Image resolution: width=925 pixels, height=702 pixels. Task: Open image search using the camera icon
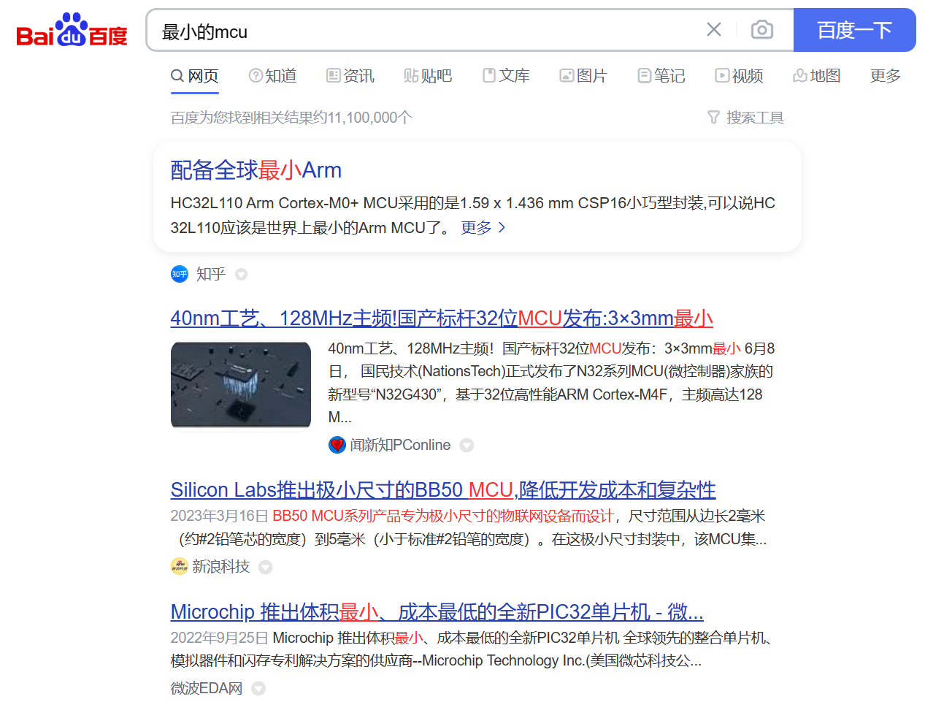coord(761,29)
